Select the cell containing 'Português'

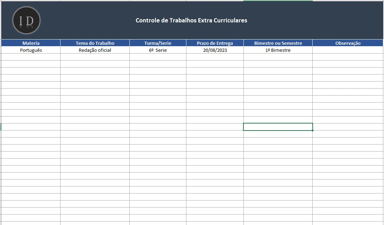click(31, 50)
